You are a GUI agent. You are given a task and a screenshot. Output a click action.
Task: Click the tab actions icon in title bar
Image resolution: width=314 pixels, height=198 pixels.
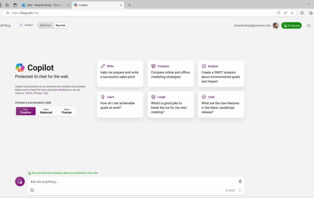pyautogui.click(x=15, y=5)
